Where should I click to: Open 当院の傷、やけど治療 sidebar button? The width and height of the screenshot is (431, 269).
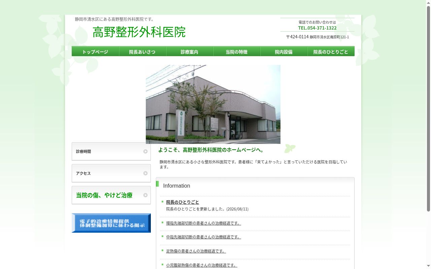(111, 195)
